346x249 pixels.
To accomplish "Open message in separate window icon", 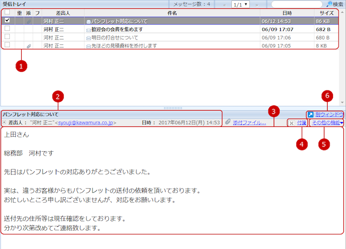I will 310,114.
